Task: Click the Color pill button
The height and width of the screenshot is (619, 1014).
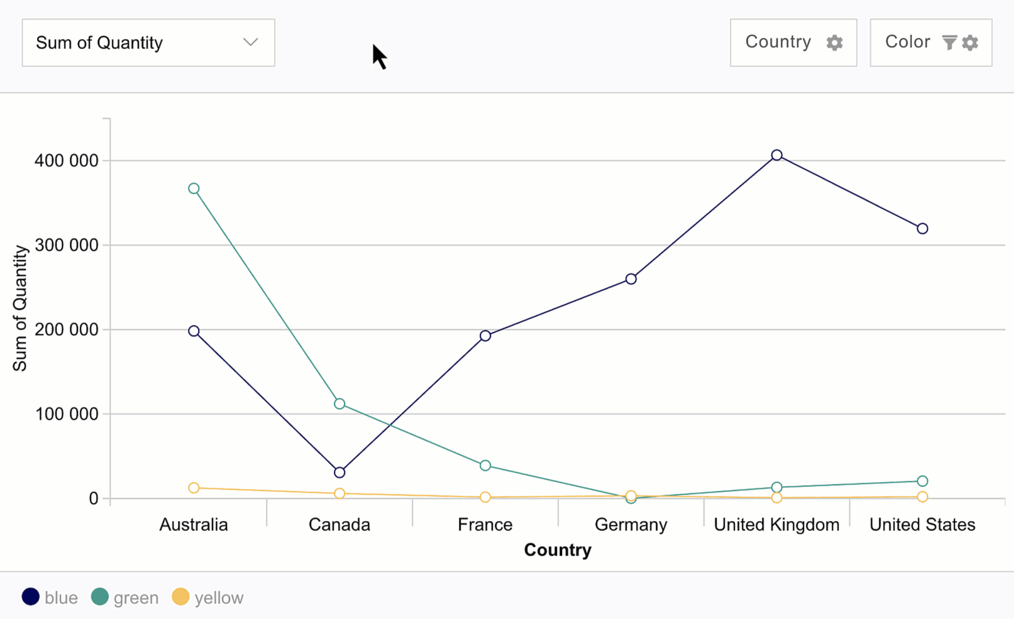Action: point(931,42)
